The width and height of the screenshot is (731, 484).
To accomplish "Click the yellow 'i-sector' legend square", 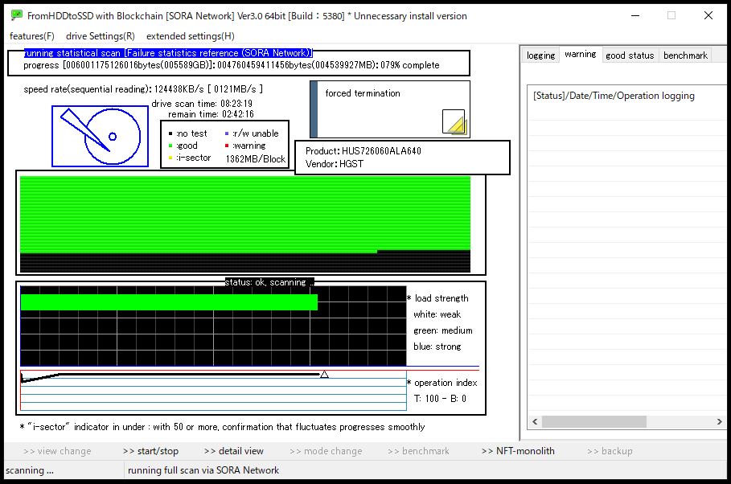I will (x=170, y=158).
